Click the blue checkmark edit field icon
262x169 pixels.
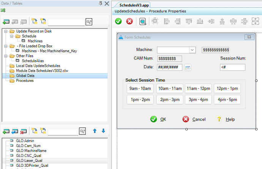[15, 131]
